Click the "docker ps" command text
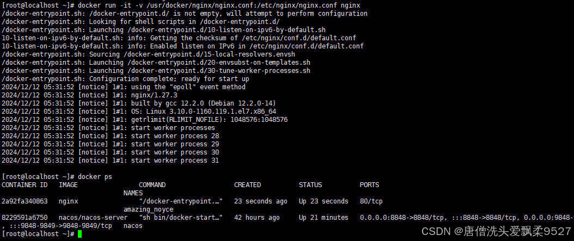This screenshot has height=241, width=574. tap(95, 177)
